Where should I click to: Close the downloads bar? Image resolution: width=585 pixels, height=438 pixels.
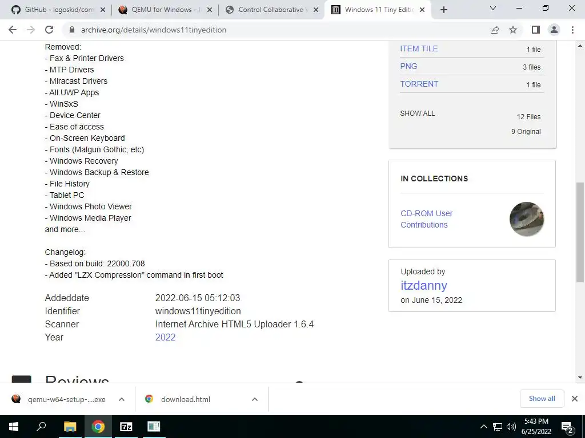coord(575,399)
